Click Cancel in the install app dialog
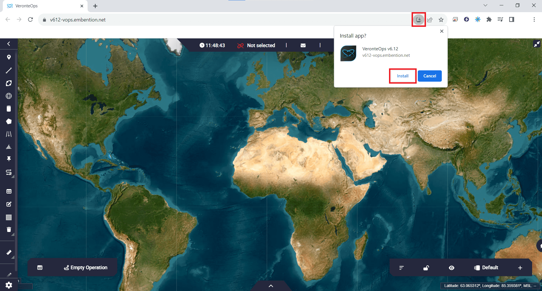 429,76
